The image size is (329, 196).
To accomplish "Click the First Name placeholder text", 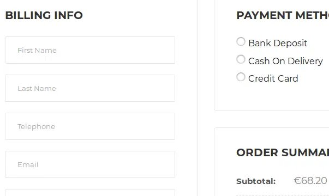I will 37,50.
